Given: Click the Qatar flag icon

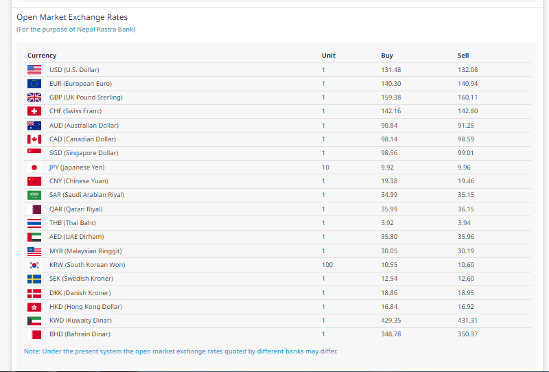Looking at the screenshot, I should 34,209.
